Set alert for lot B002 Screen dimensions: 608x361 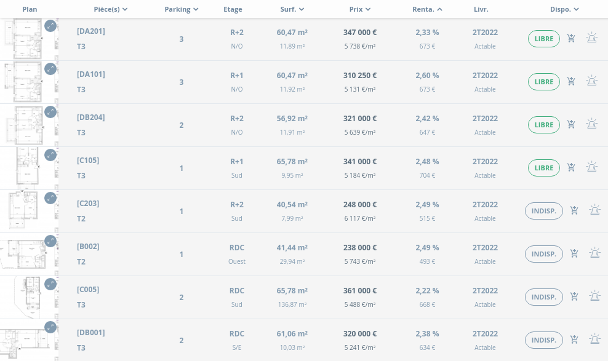click(594, 253)
